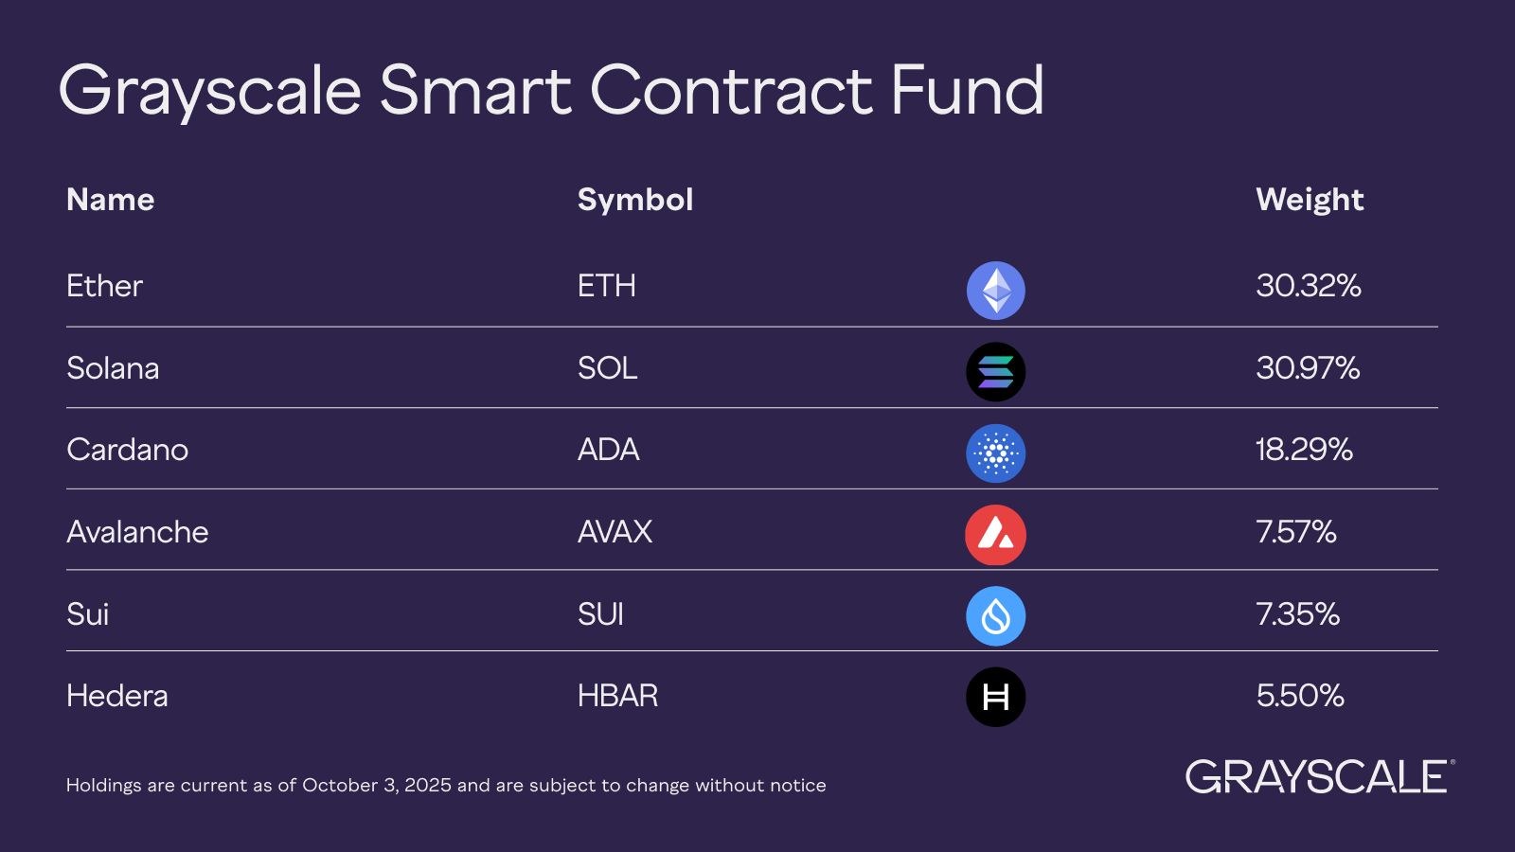Select the Symbol column header
This screenshot has height=852, width=1515.
click(x=635, y=200)
